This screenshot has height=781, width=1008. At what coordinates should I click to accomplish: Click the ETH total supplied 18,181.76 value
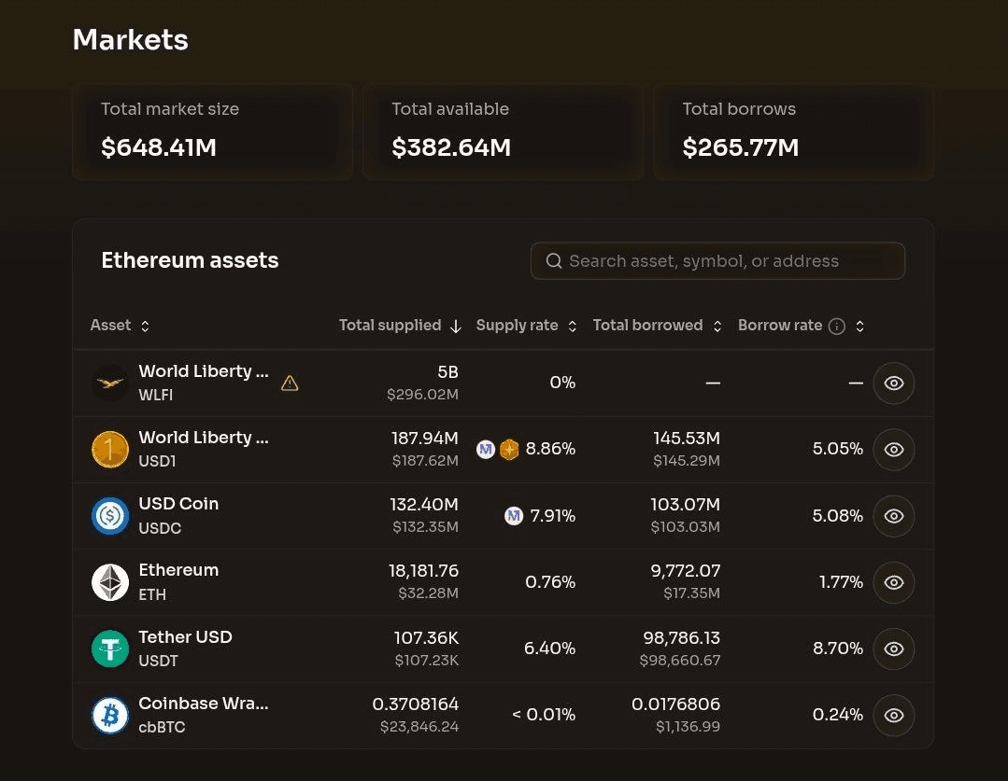click(x=423, y=570)
